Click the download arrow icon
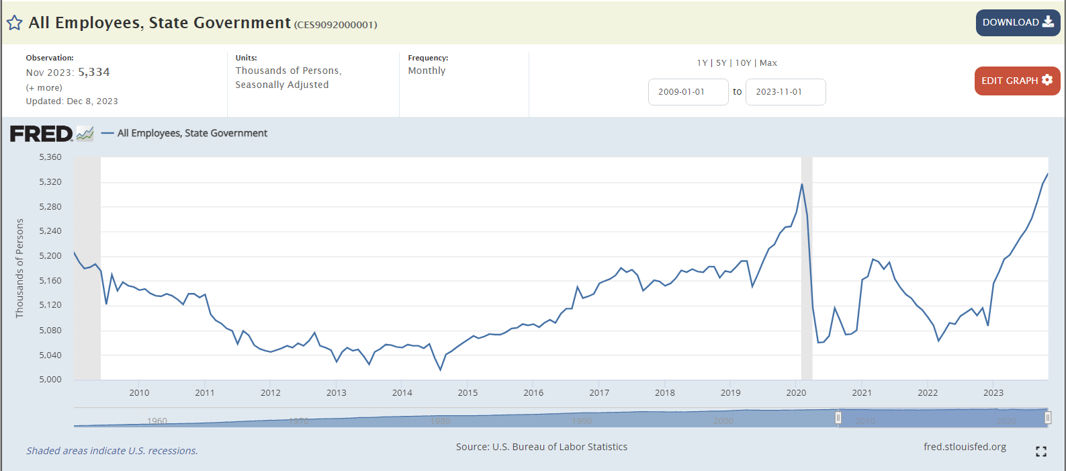This screenshot has height=471, width=1066. click(1048, 22)
